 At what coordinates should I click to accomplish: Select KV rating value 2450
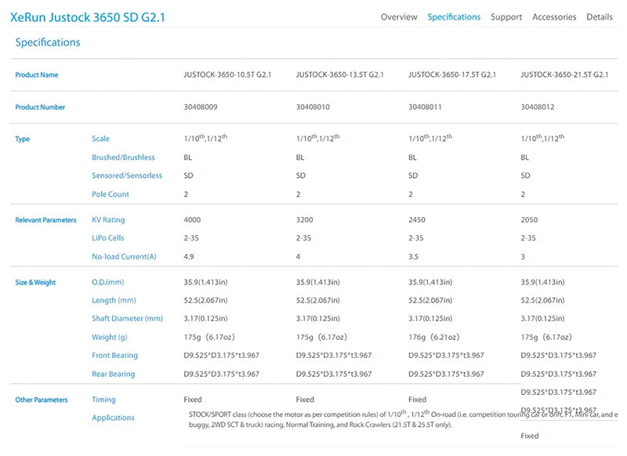[x=417, y=220]
